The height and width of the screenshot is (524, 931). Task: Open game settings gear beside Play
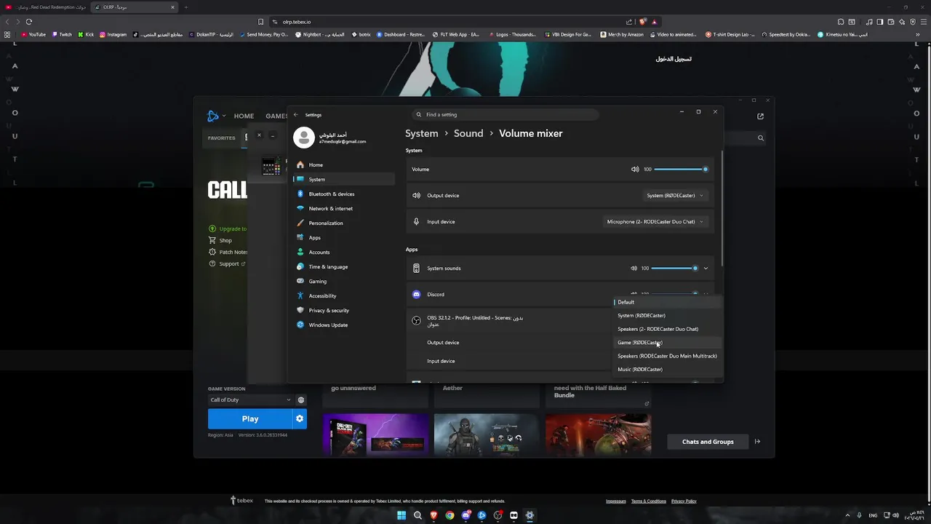pos(299,418)
